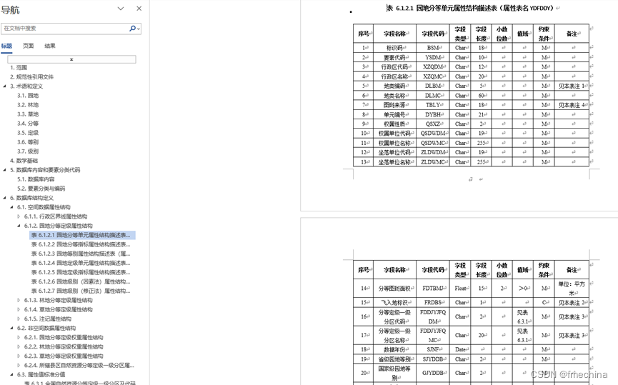This screenshot has width=618, height=385.
Task: Expand the 6.2.3. 草地分等定级权重属性结构 heading
Action: (19, 356)
